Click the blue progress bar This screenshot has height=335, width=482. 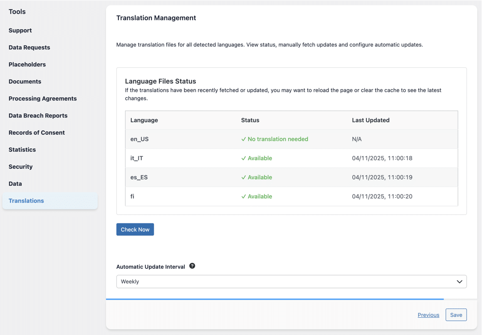[274, 299]
